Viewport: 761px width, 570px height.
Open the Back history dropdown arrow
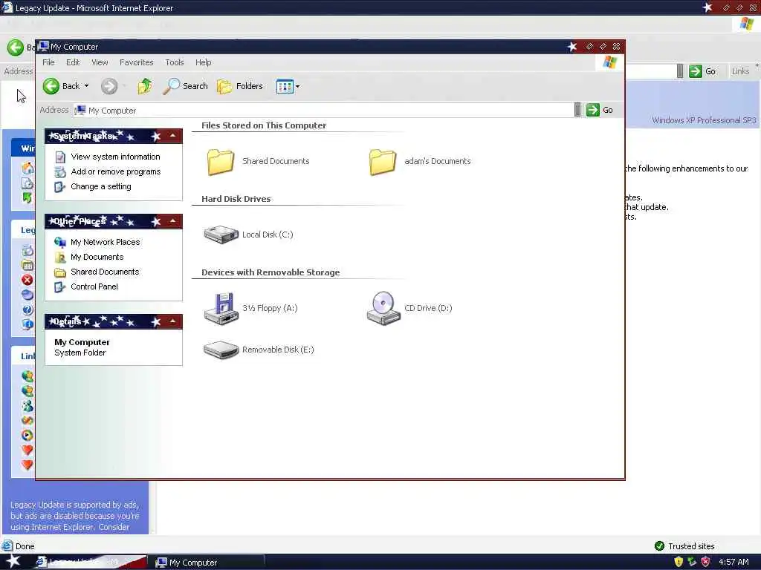(x=87, y=86)
